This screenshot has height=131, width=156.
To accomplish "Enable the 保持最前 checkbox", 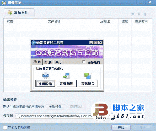I will tap(84, 62).
